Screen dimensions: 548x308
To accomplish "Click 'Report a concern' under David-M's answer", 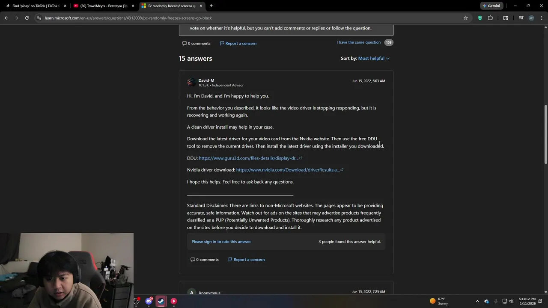I will pos(247,260).
